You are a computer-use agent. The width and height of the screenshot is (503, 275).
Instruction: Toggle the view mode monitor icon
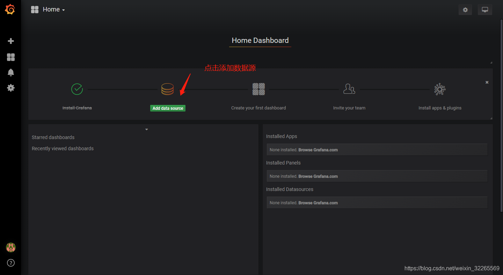pyautogui.click(x=485, y=10)
